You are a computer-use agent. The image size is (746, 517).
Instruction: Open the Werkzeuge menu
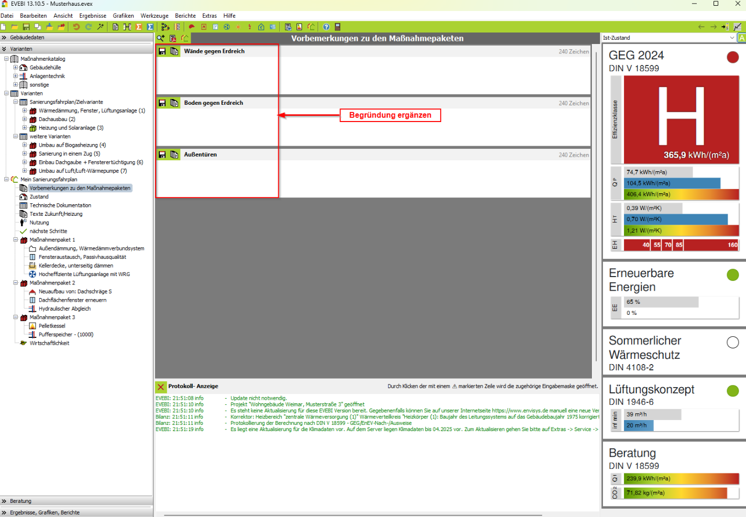pos(154,16)
